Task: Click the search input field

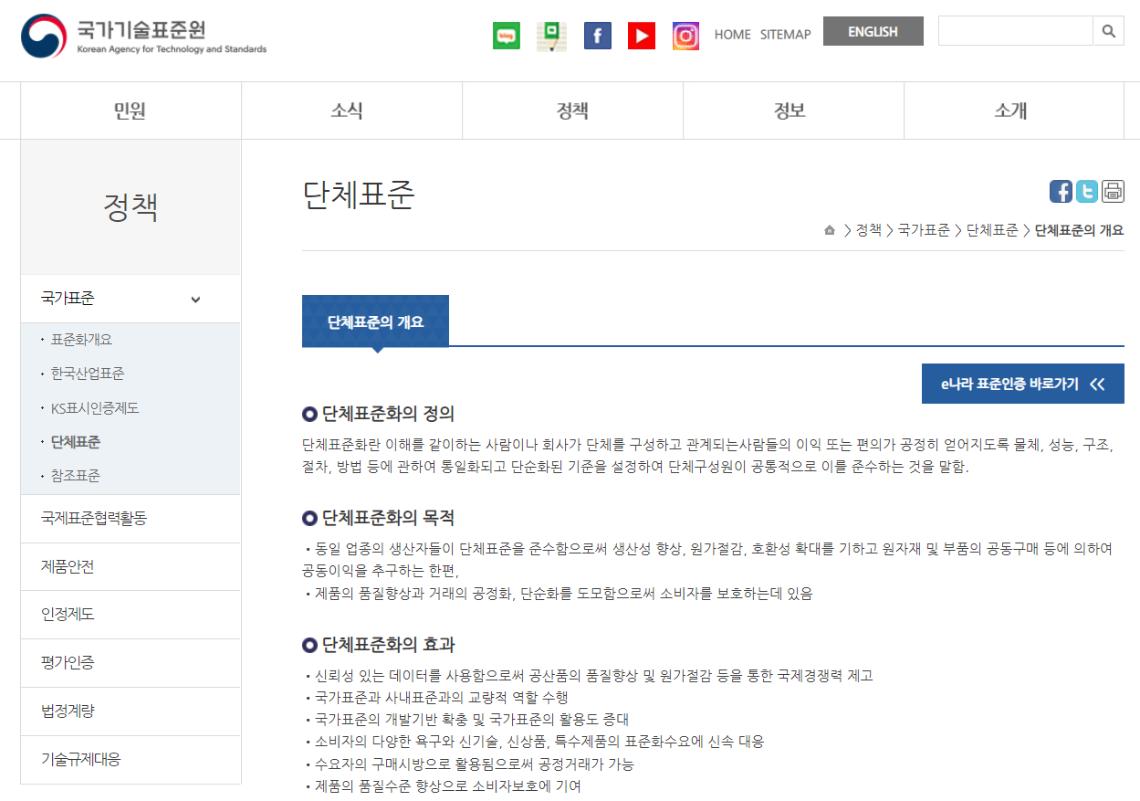Action: pos(1015,31)
